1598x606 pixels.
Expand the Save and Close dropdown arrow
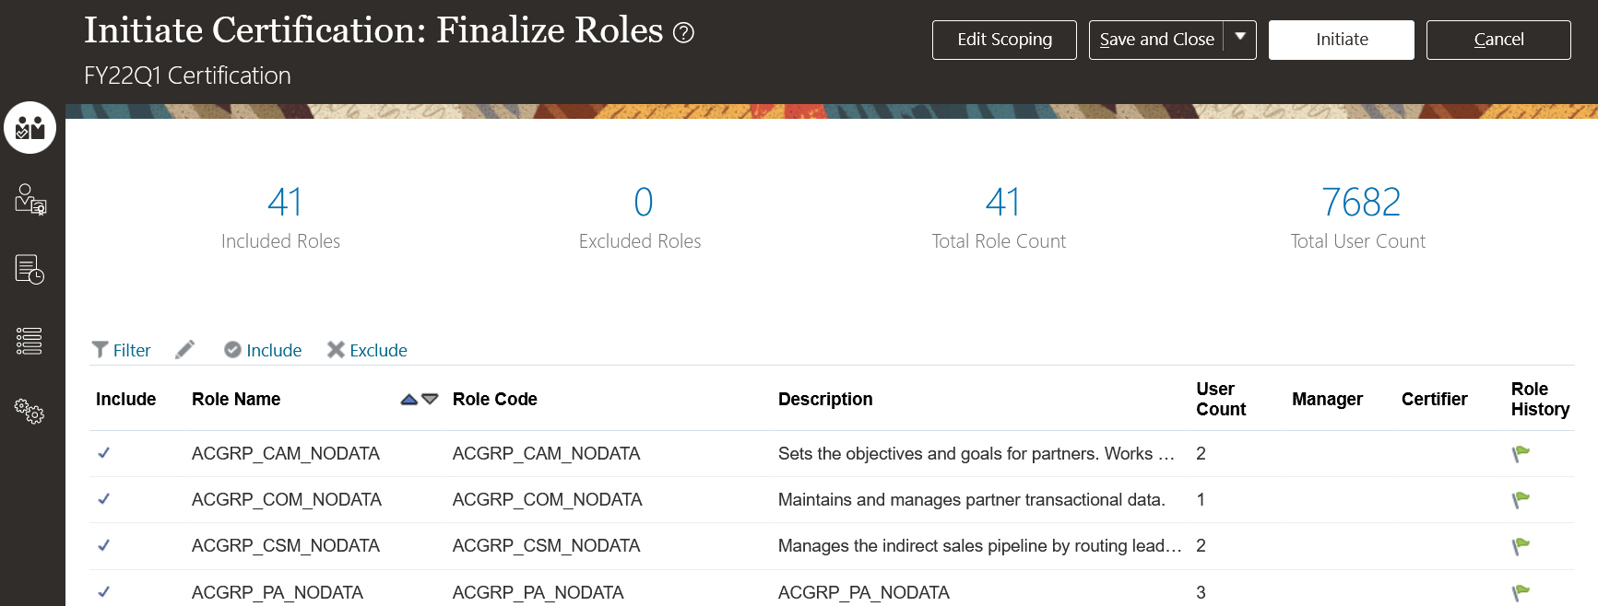click(x=1240, y=38)
